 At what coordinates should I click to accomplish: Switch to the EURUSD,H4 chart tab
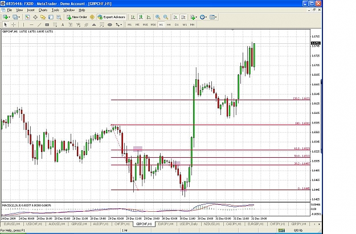(12, 224)
